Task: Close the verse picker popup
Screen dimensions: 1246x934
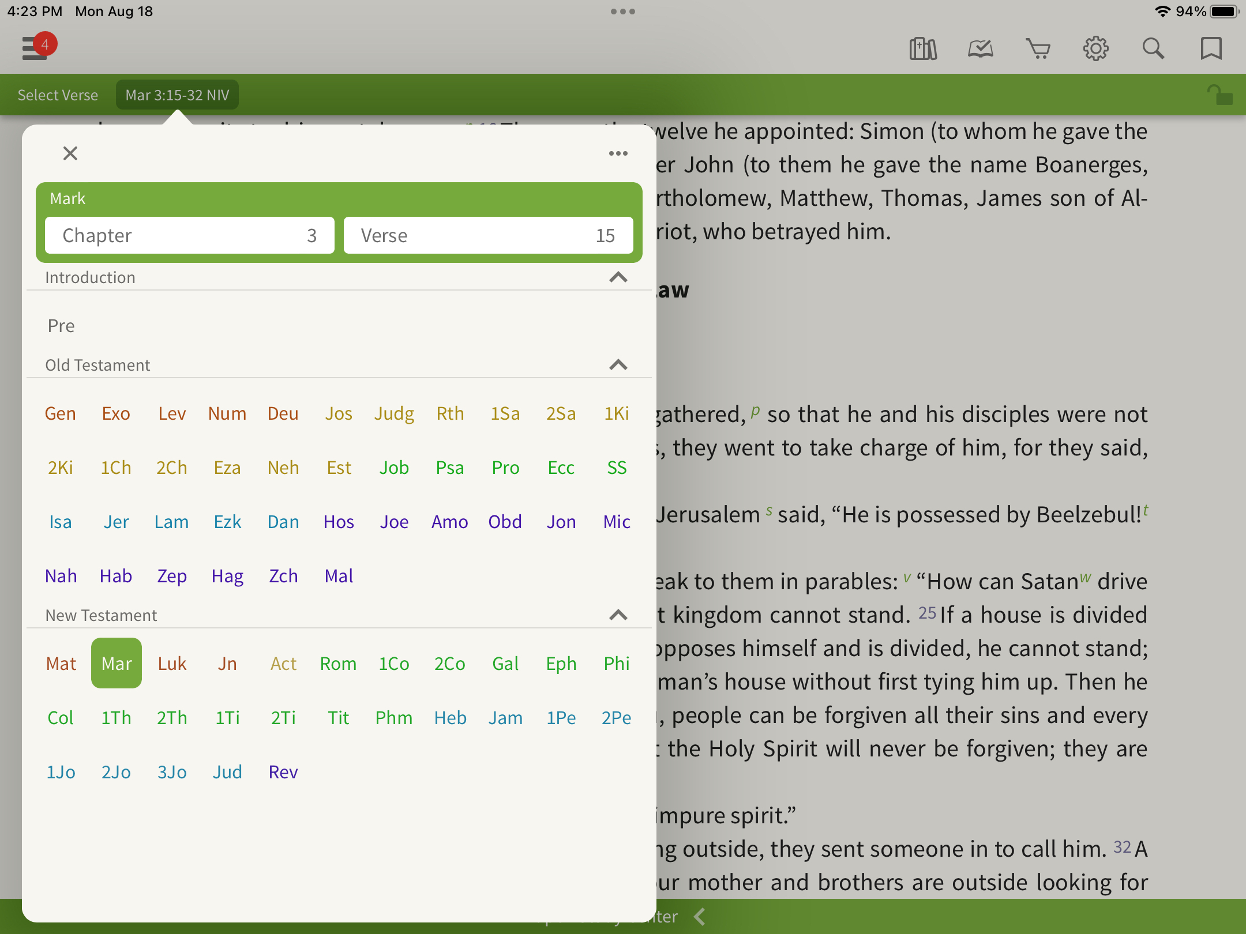Action: point(70,153)
